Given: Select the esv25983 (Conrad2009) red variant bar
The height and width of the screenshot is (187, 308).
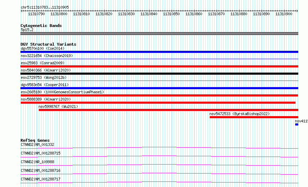Looking at the screenshot, I should click(159, 66).
